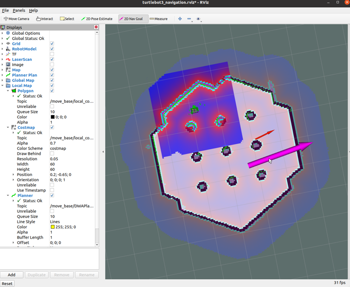350x287 pixels.
Task: Close the Displays panel with red X
Action: click(x=96, y=27)
